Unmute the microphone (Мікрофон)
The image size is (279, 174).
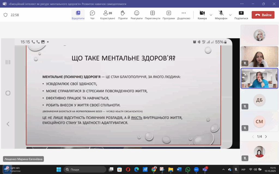221,15
